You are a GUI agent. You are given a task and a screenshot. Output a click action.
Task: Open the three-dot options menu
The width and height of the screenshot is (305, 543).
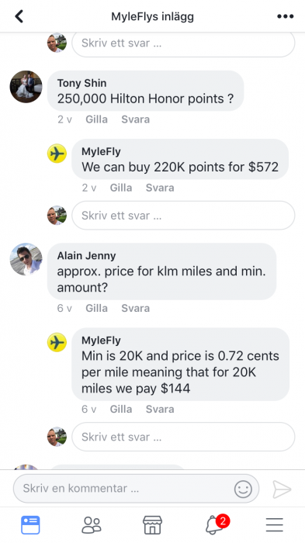coord(286,16)
